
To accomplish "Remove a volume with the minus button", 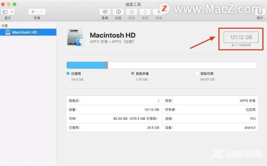I will click(x=41, y=12).
